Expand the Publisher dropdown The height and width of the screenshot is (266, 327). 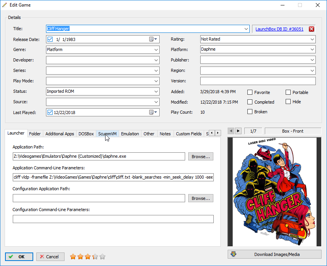pyautogui.click(x=312, y=60)
